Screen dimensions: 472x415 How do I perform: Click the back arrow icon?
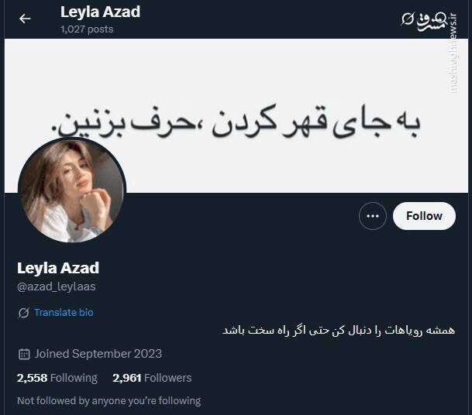click(25, 19)
